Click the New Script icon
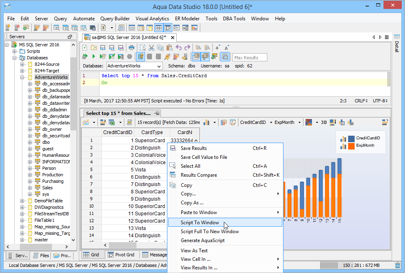Image resolution: width=405 pixels, height=273 pixels. (x=85, y=48)
